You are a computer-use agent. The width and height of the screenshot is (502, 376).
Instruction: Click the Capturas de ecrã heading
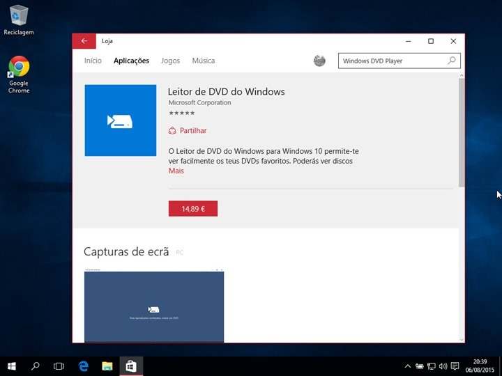(x=126, y=252)
